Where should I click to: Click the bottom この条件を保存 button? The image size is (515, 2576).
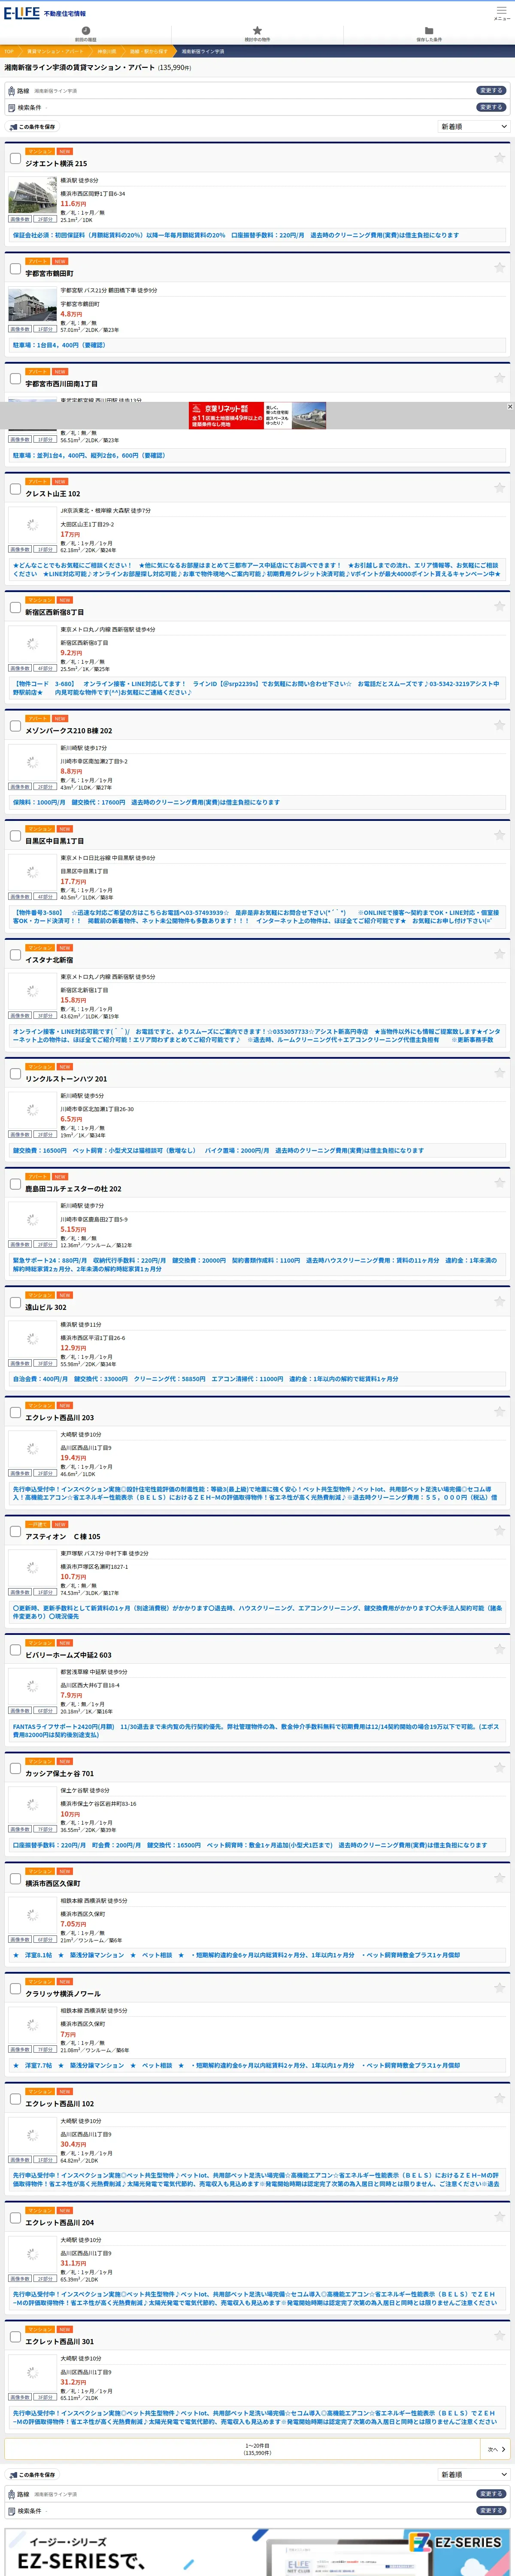pos(32,2475)
